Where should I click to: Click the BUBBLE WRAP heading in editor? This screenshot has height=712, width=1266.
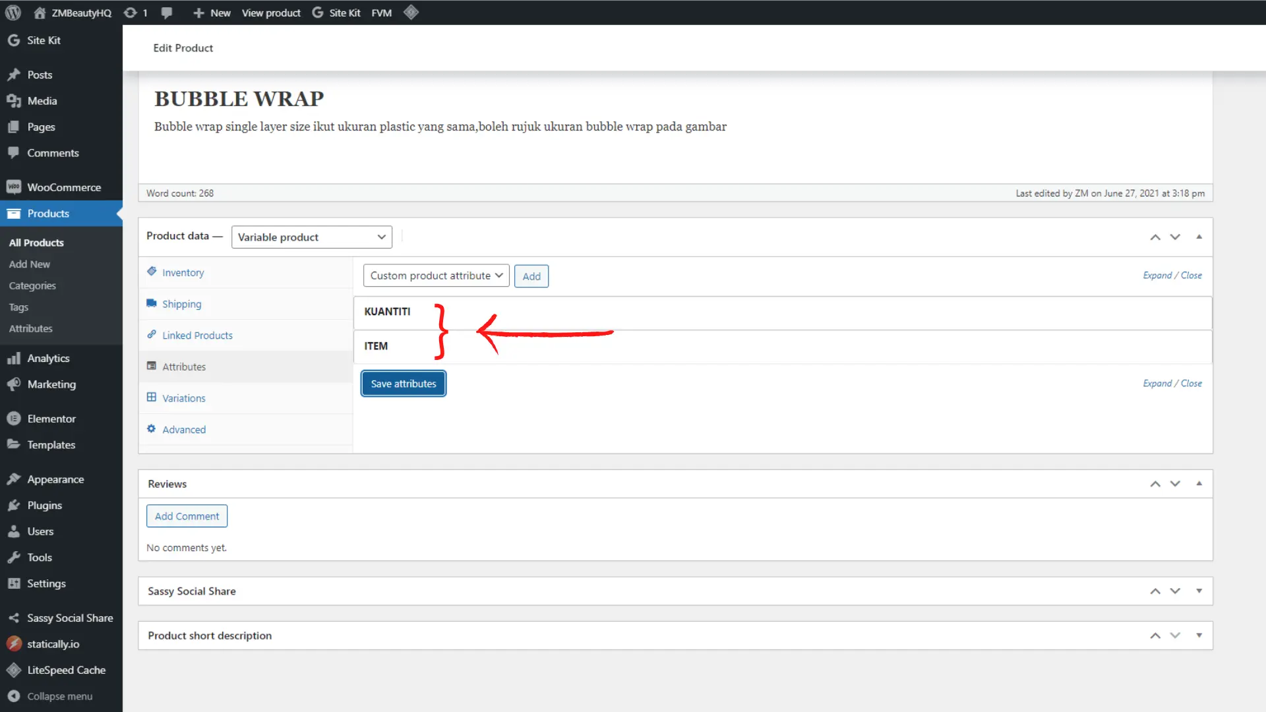[239, 99]
